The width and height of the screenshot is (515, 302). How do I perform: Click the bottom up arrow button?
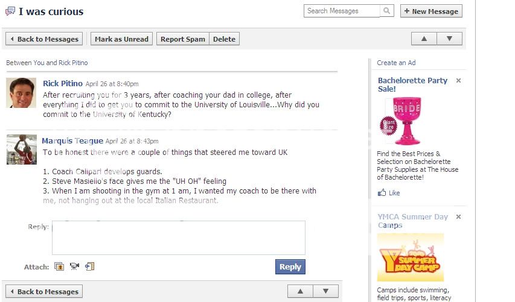(x=300, y=291)
